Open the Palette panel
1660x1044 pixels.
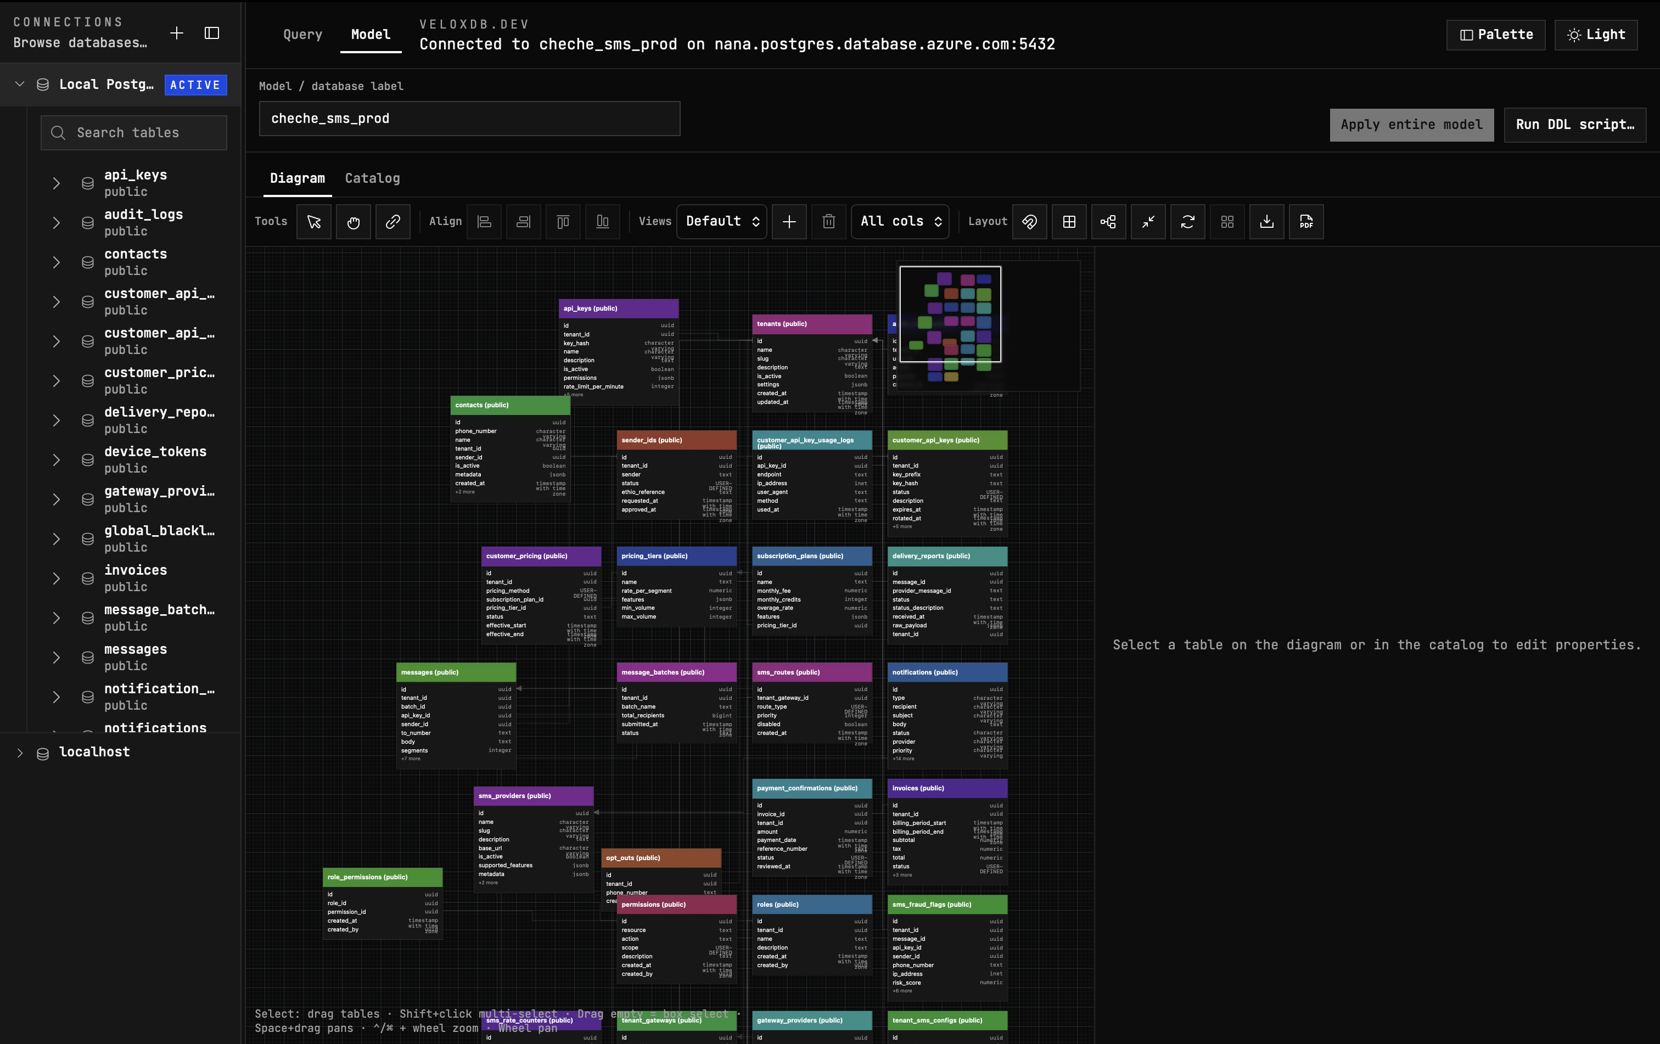point(1495,35)
